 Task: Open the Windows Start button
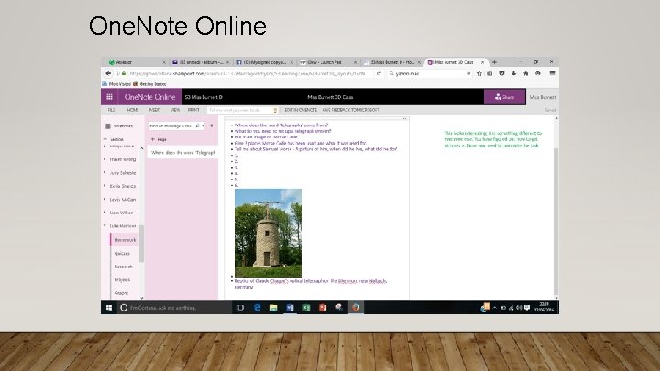click(x=109, y=308)
